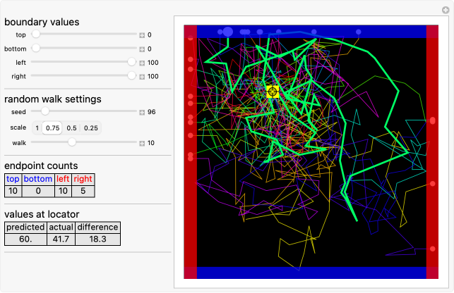Click the walk slider thumb
Screen dimensions: 454x293
72,142
